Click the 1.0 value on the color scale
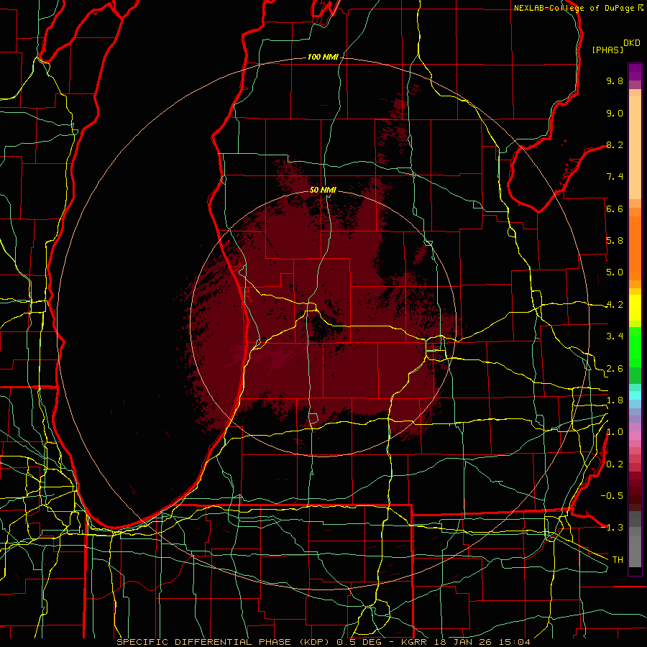This screenshot has width=647, height=647. (615, 432)
